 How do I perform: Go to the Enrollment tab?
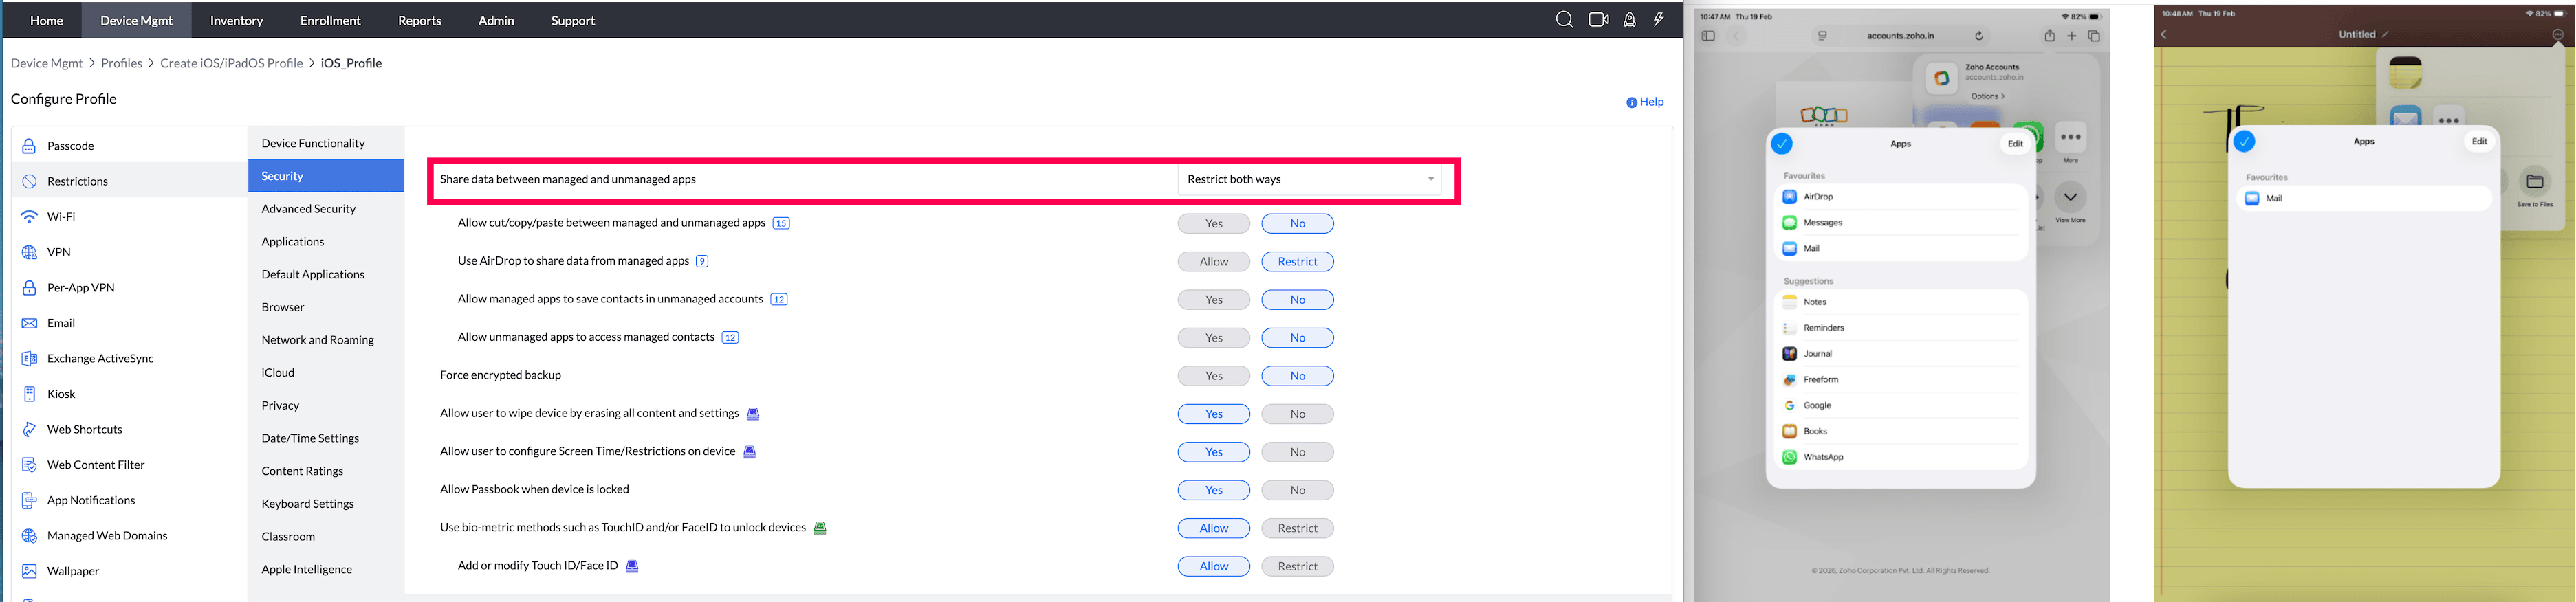(x=331, y=20)
